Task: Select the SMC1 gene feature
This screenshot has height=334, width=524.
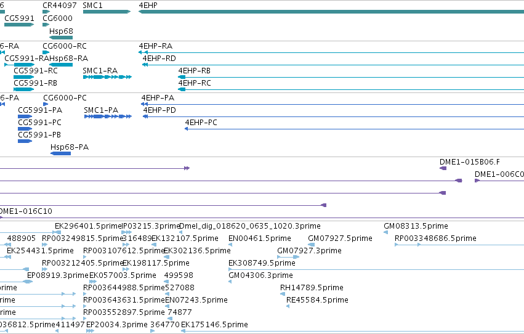Action: pyautogui.click(x=107, y=12)
